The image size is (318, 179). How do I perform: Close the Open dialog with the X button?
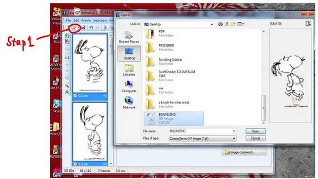[x=308, y=14]
